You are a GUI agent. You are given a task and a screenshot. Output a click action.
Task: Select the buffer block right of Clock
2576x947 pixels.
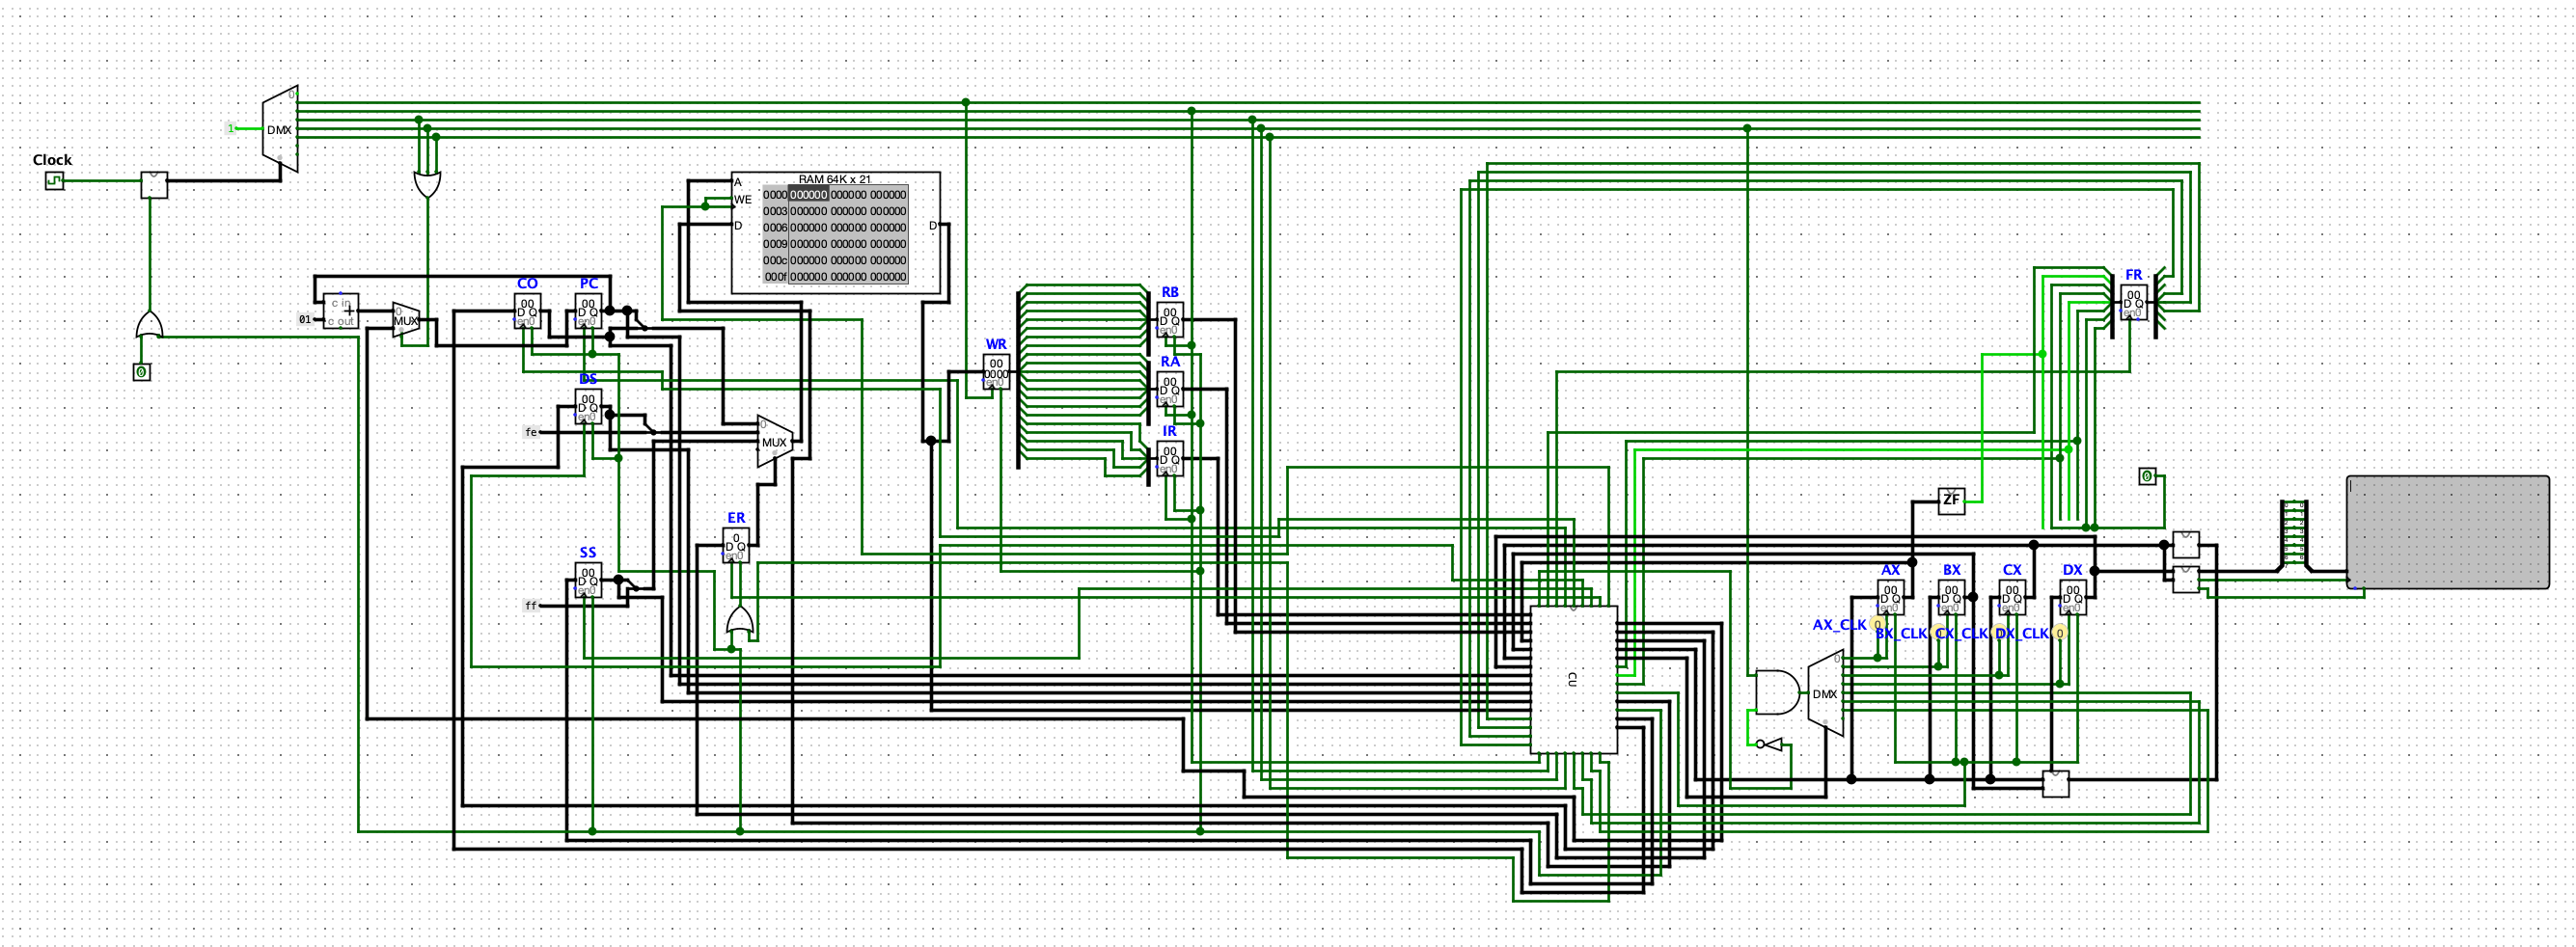coord(154,185)
